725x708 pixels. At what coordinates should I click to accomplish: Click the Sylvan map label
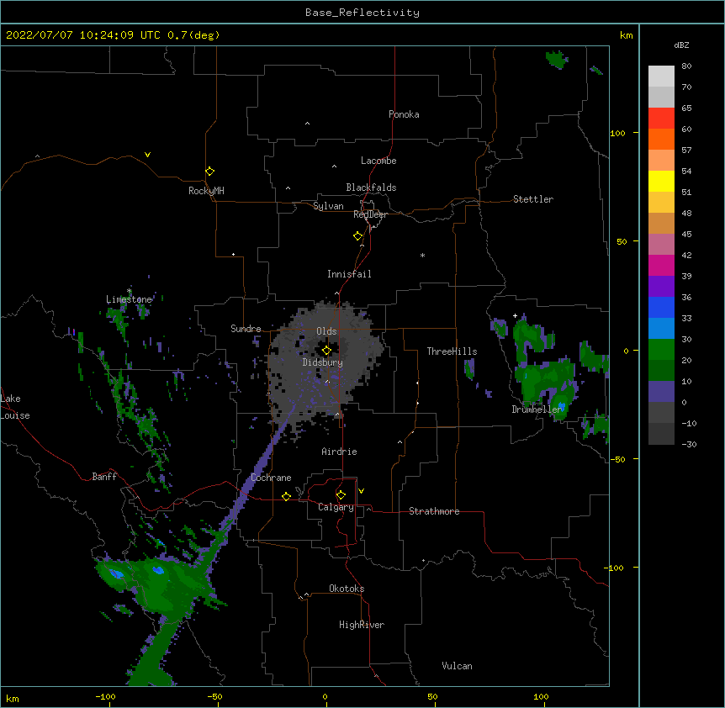pos(328,206)
